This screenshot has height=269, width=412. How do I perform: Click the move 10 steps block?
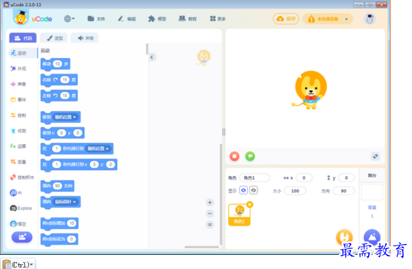coord(55,64)
